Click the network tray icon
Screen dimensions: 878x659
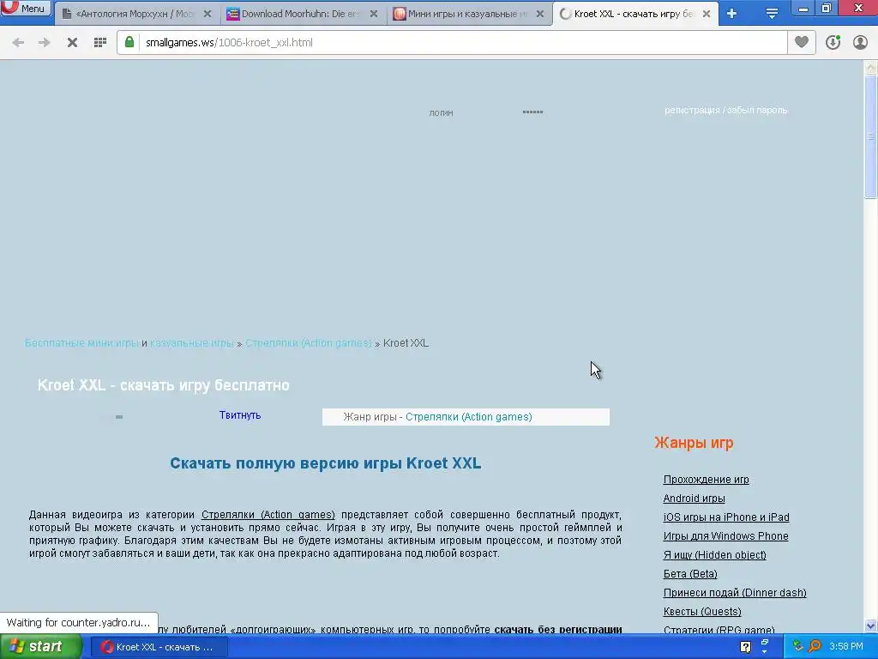point(798,647)
